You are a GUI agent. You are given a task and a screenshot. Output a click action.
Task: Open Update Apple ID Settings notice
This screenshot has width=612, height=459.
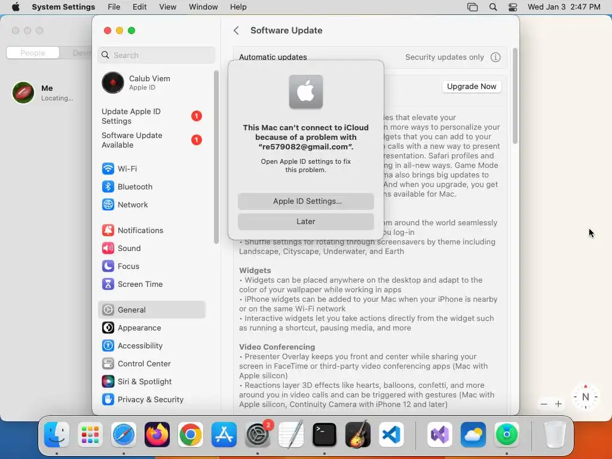pyautogui.click(x=151, y=117)
